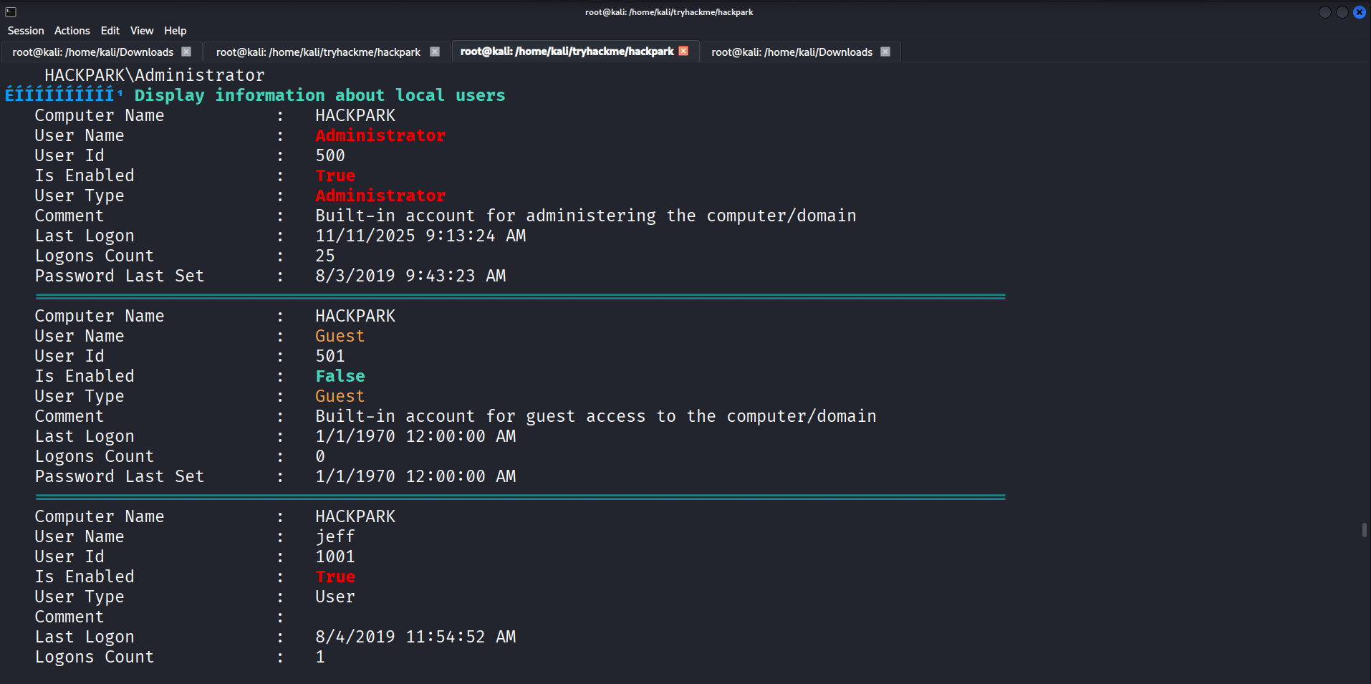Close the active hackpark tab
This screenshot has height=684, width=1371.
coord(683,51)
